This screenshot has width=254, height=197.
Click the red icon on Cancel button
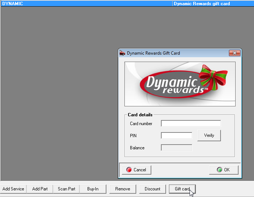(x=129, y=170)
